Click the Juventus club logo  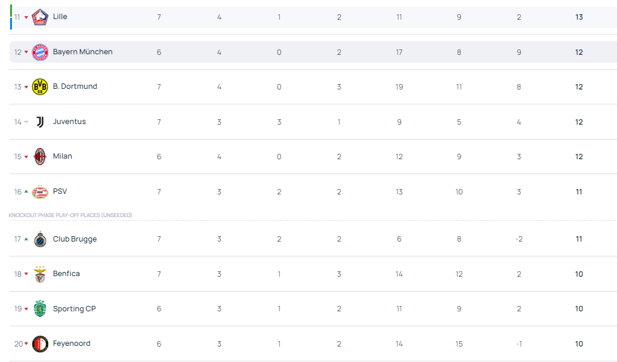[40, 122]
